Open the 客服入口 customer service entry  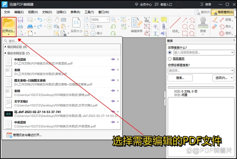(x=163, y=4)
